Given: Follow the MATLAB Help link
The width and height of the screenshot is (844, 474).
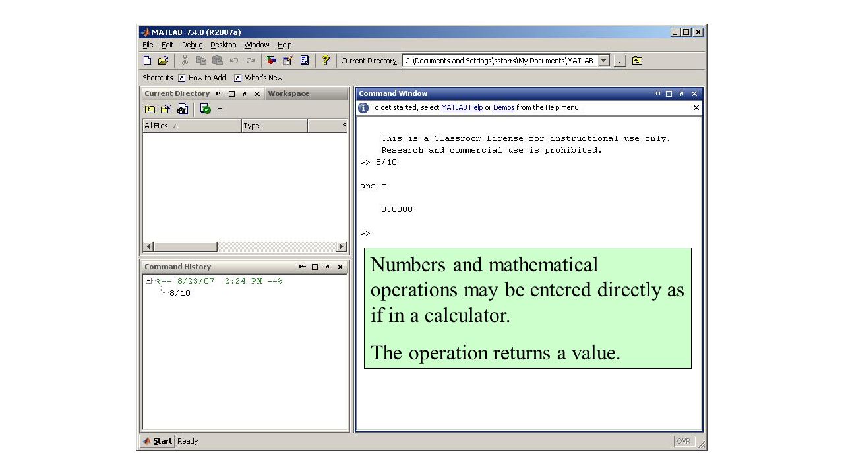Looking at the screenshot, I should 462,107.
